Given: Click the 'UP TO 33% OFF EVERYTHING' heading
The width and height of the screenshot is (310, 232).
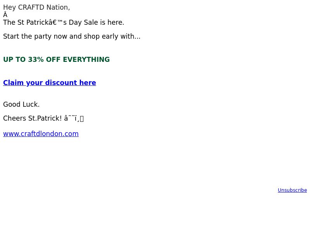Looking at the screenshot, I should click(x=56, y=60).
